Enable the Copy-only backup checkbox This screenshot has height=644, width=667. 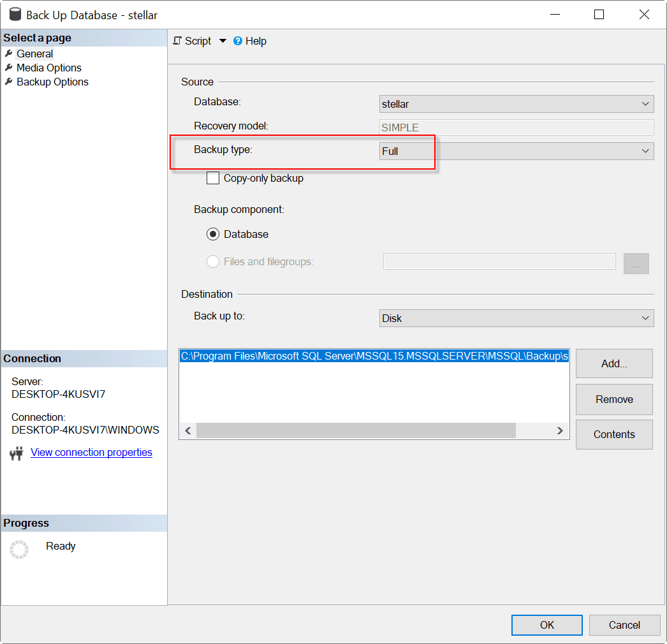pos(213,179)
